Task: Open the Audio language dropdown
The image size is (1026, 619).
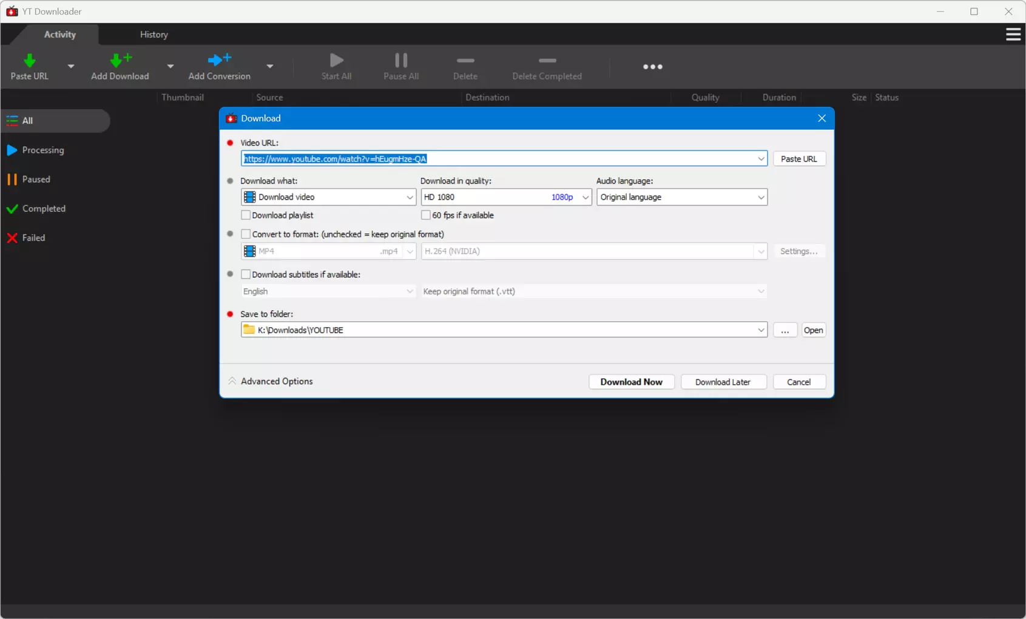Action: click(x=682, y=197)
